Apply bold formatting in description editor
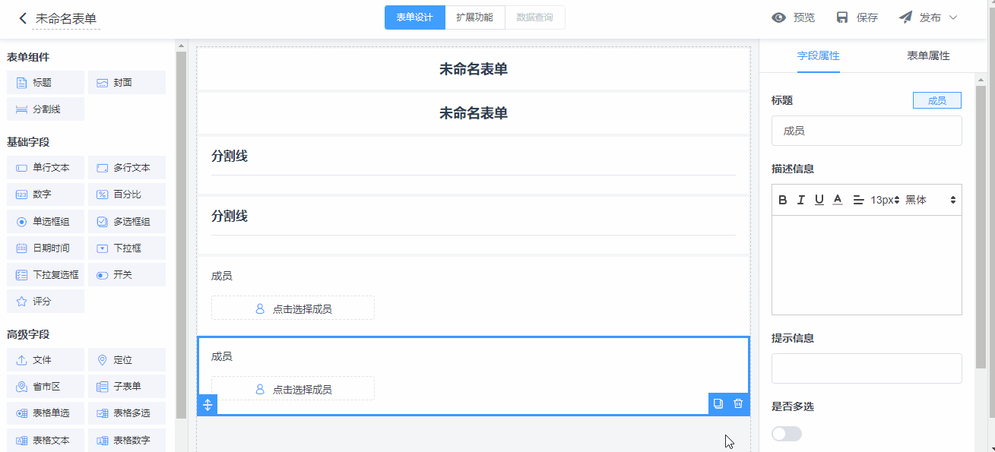 [783, 200]
